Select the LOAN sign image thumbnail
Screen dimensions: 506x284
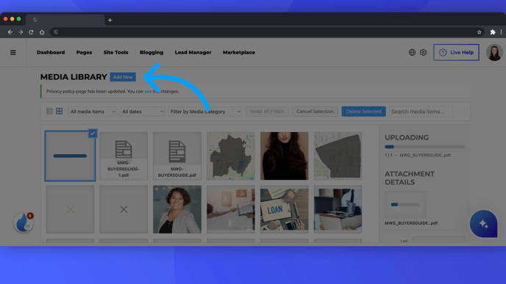pos(285,209)
